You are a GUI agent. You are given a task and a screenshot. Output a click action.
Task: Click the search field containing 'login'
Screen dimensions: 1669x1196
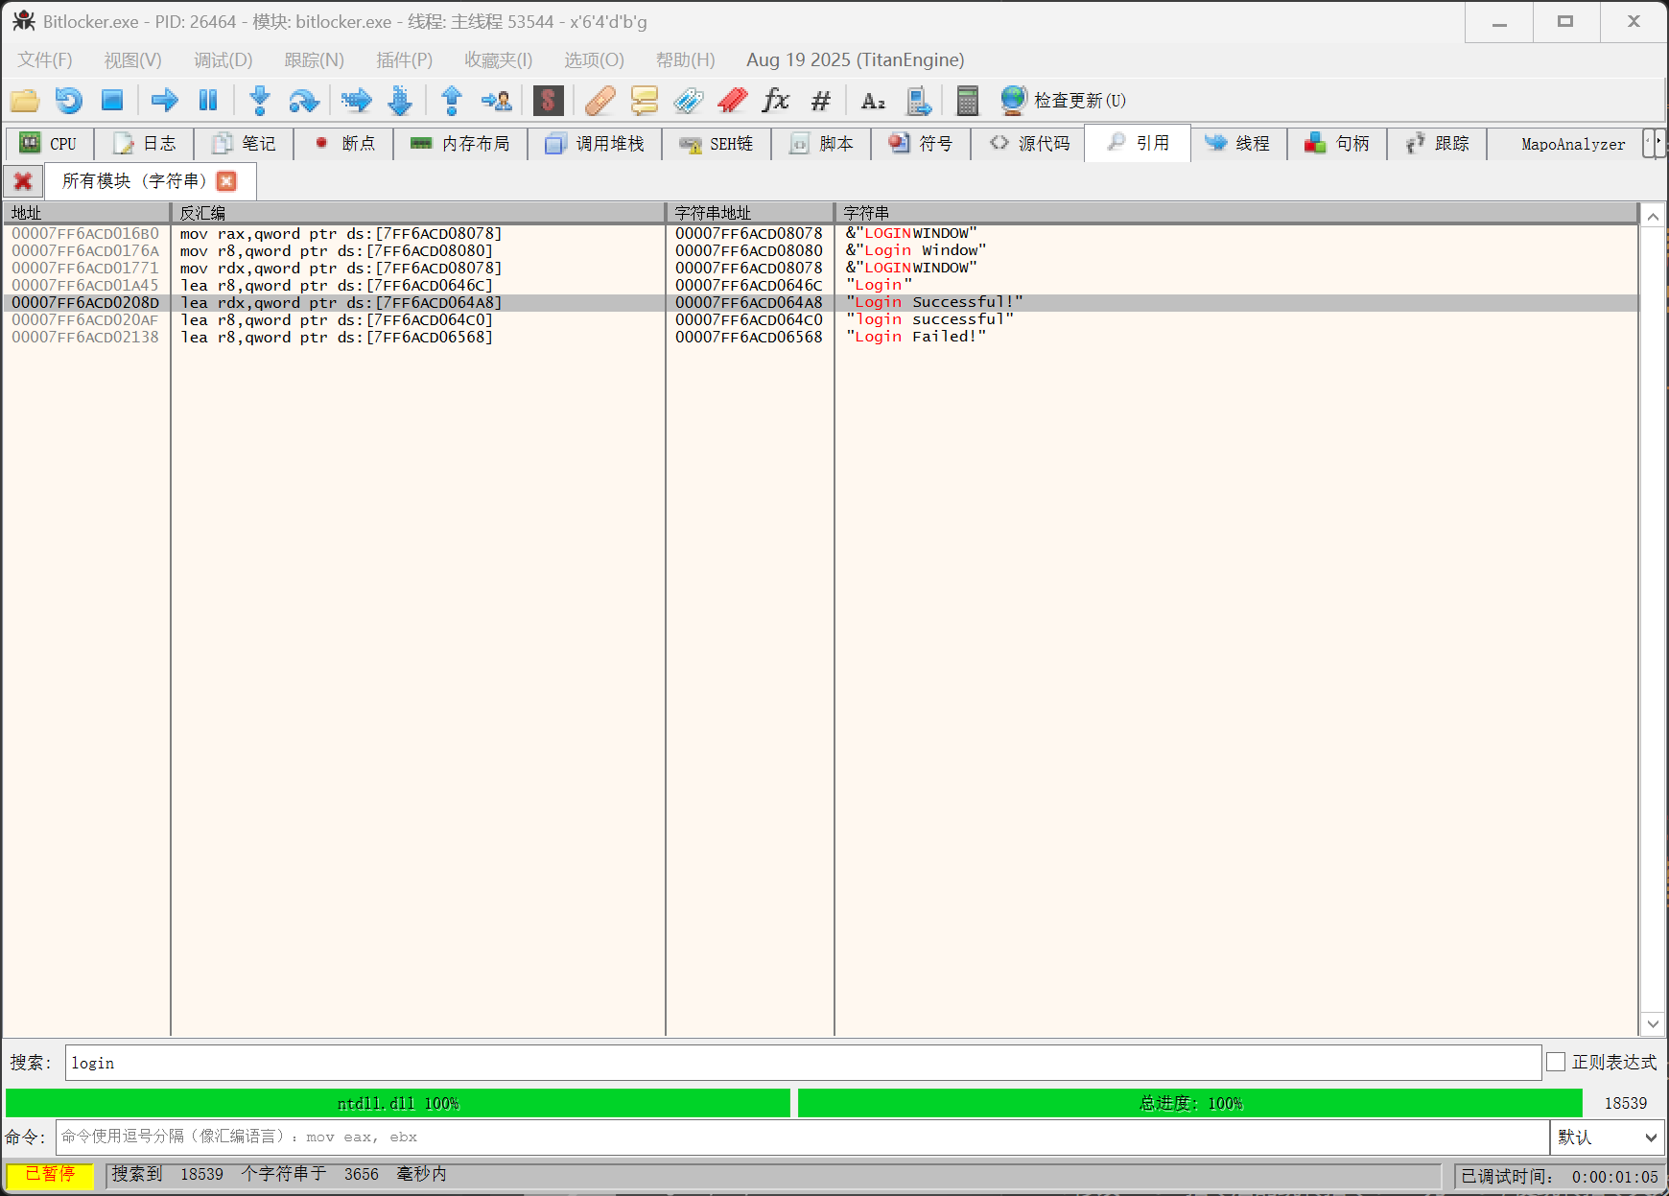[x=802, y=1063]
